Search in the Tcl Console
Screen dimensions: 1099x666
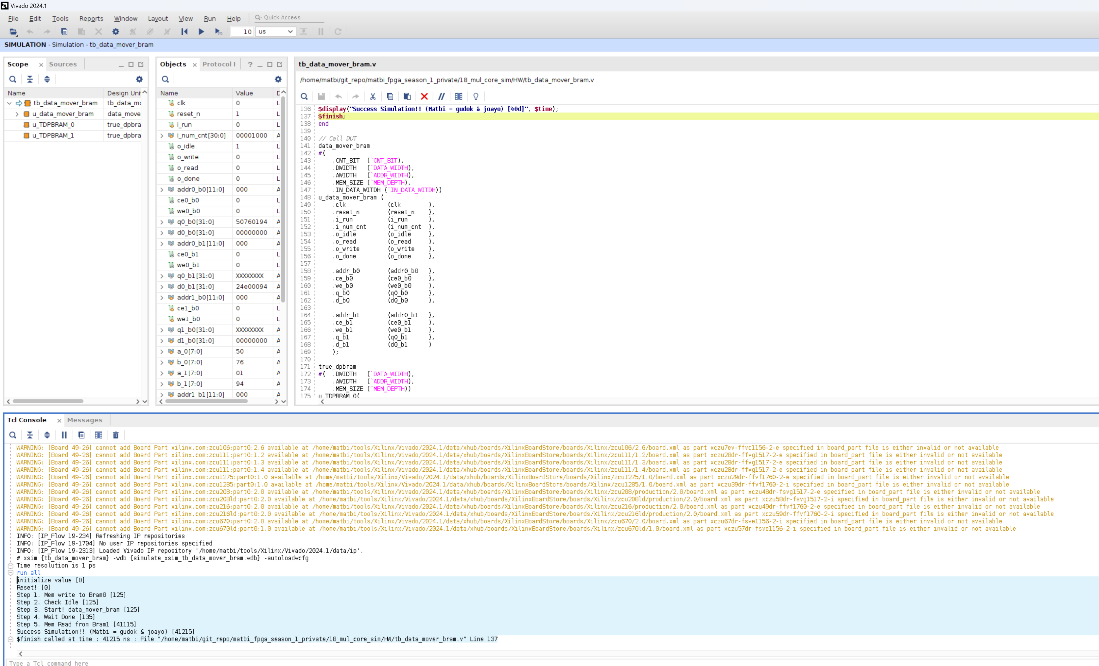(x=13, y=435)
